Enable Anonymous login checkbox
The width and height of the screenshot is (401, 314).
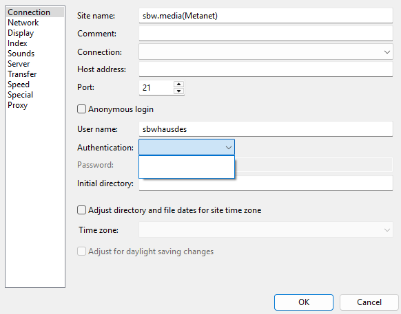click(x=81, y=109)
